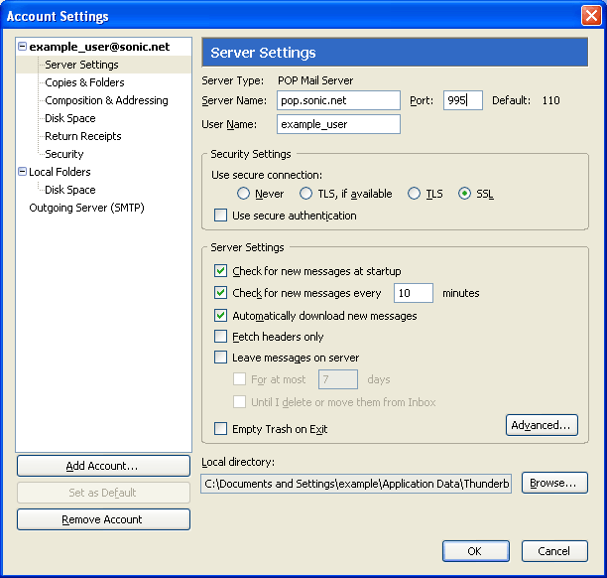
Task: Click the Local directory path field
Action: click(x=356, y=484)
